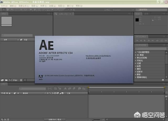Open the 动画 (Animation) menu
The height and width of the screenshot is (121, 168).
(x=52, y=6)
